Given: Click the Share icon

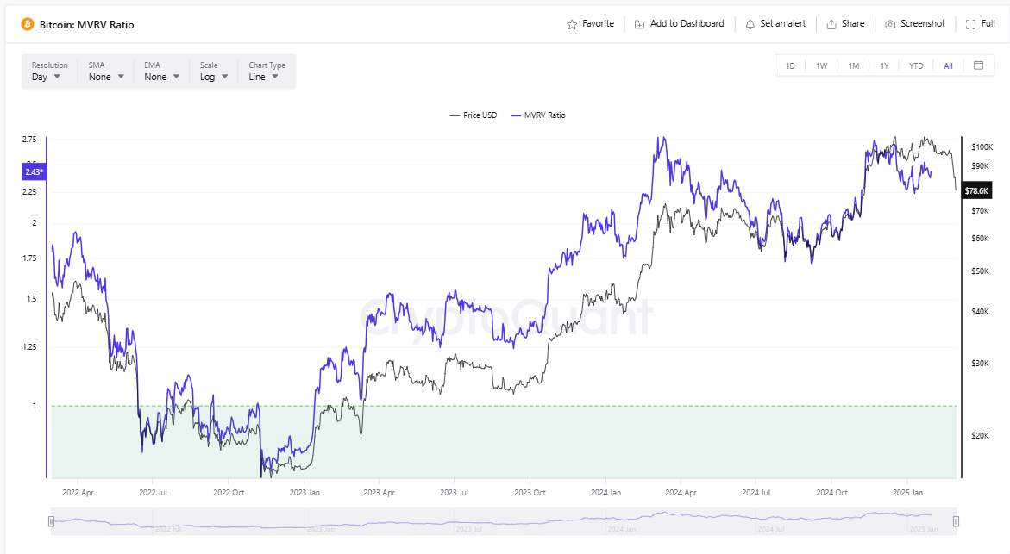Looking at the screenshot, I should click(831, 24).
